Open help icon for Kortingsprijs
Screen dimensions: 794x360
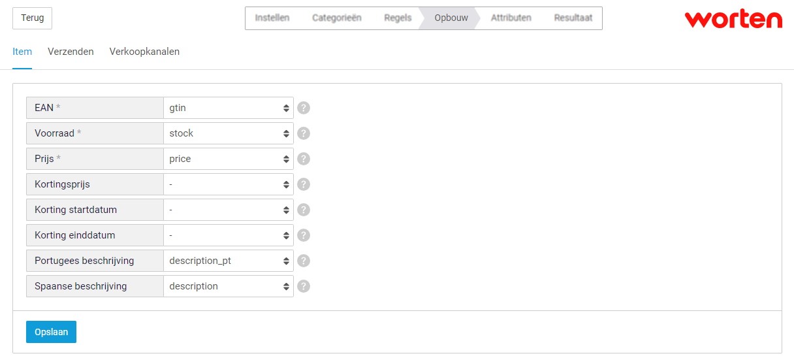click(x=304, y=184)
